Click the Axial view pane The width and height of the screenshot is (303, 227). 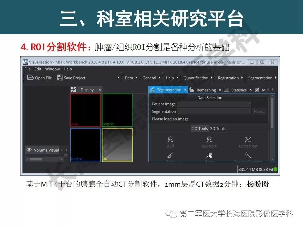tap(86, 110)
